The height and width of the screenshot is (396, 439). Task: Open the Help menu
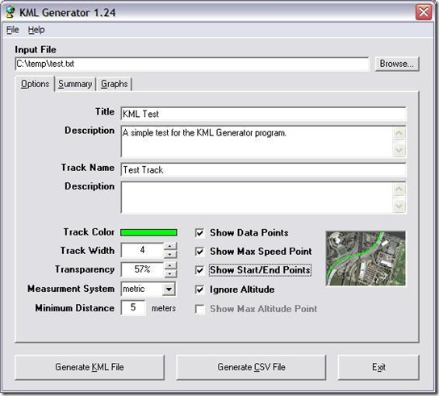coord(36,30)
